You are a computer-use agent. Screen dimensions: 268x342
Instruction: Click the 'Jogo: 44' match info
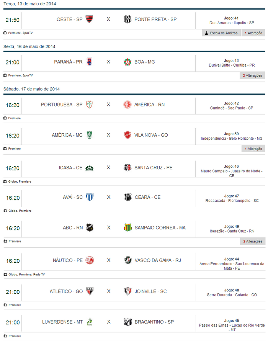tap(231, 259)
